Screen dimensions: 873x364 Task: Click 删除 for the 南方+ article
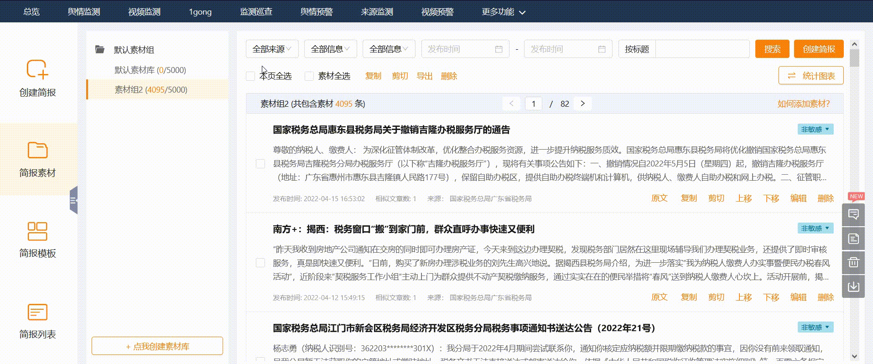(x=826, y=297)
